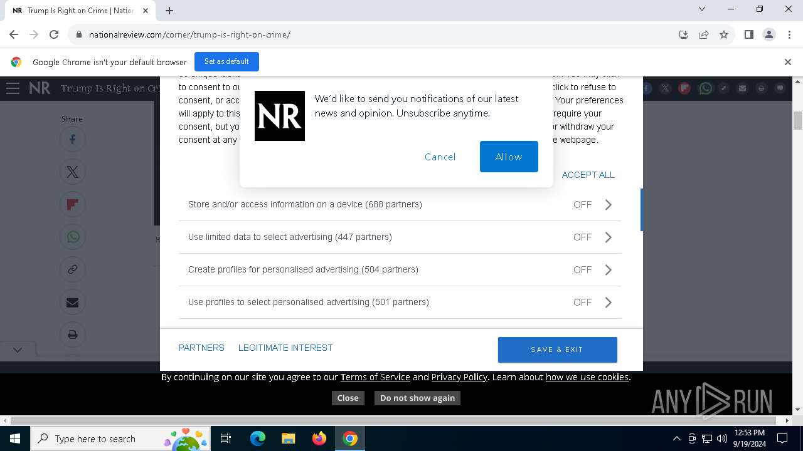Copy article link from the Share sidebar
Screen dimensions: 803x451
[x=73, y=270]
